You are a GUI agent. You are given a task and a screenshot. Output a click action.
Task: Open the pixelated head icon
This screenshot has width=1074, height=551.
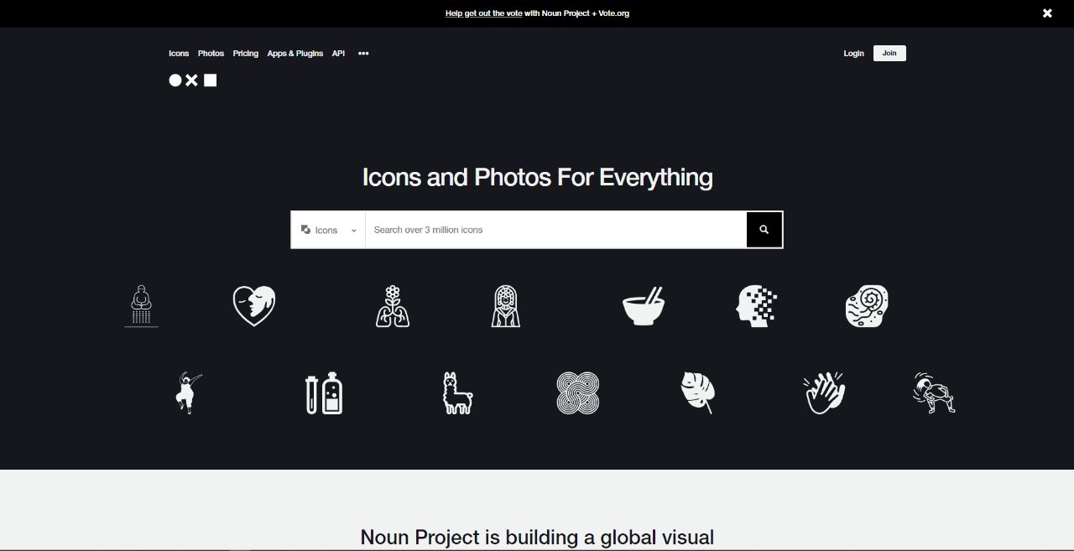click(x=757, y=305)
